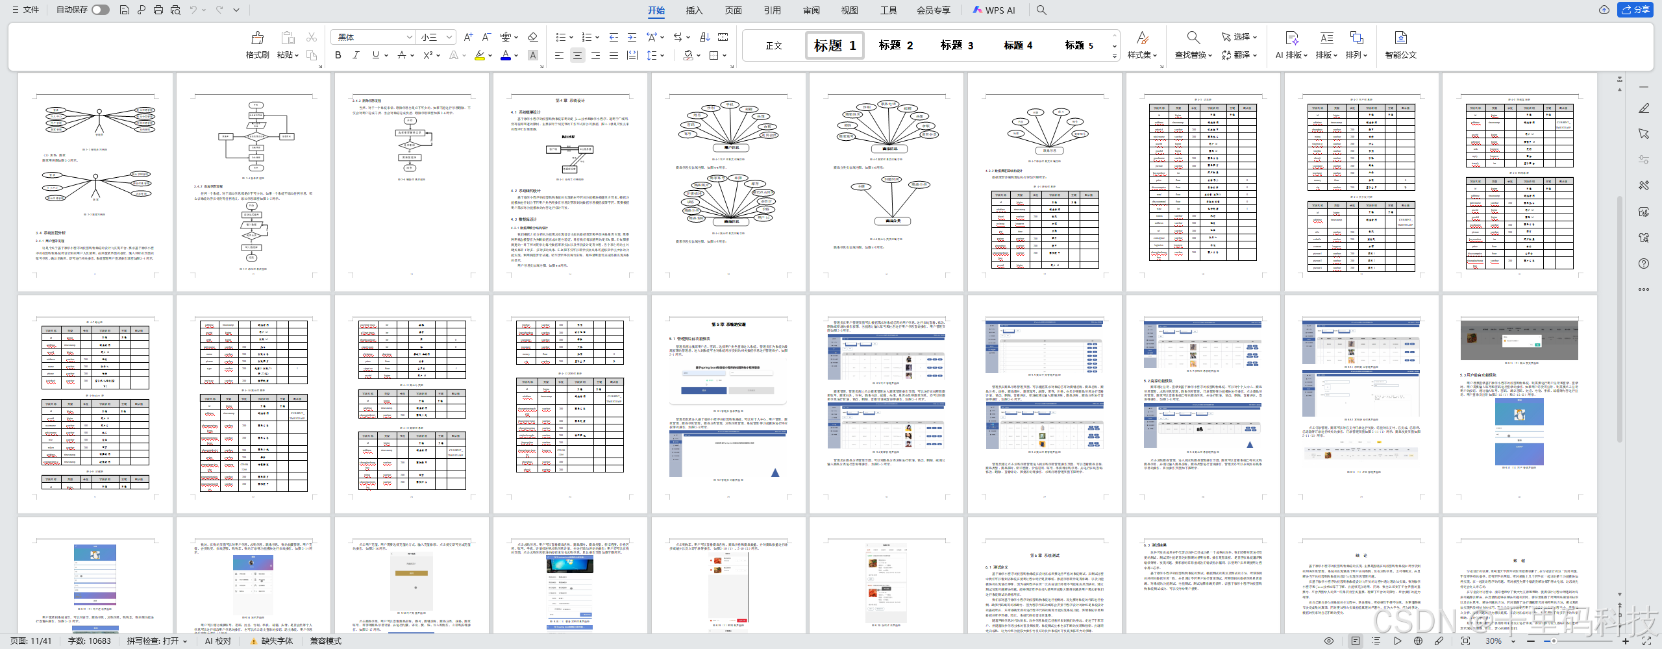The image size is (1662, 649).
Task: Click the Share (分享) button
Action: tap(1635, 10)
